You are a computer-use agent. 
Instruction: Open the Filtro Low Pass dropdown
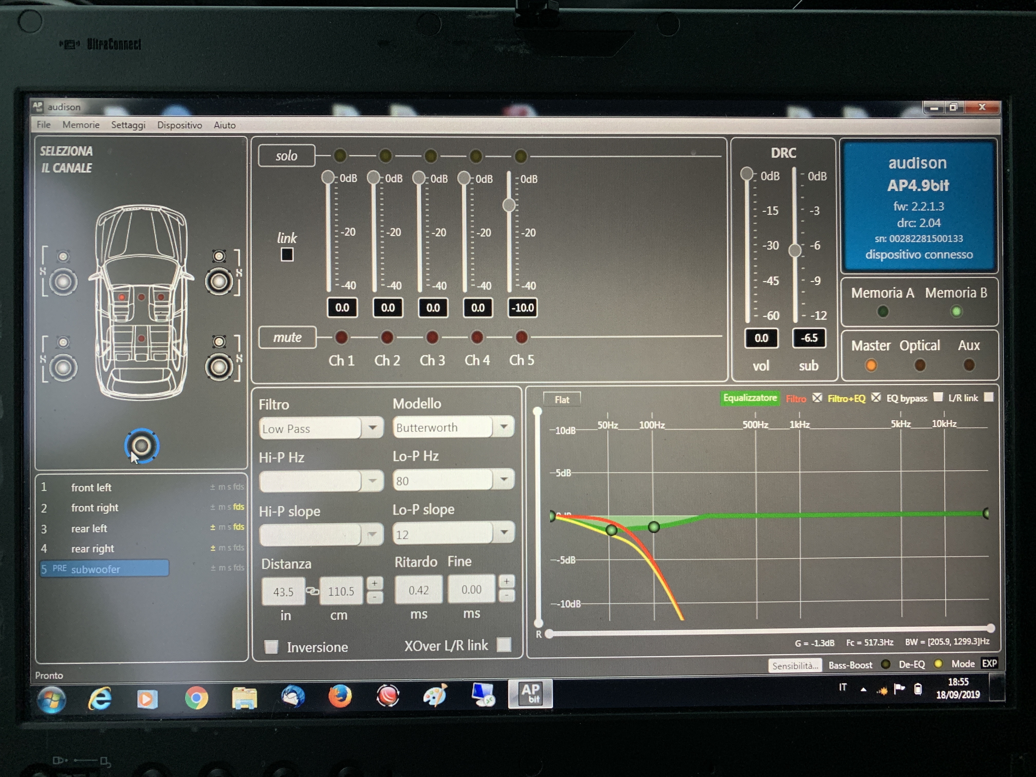tap(373, 428)
